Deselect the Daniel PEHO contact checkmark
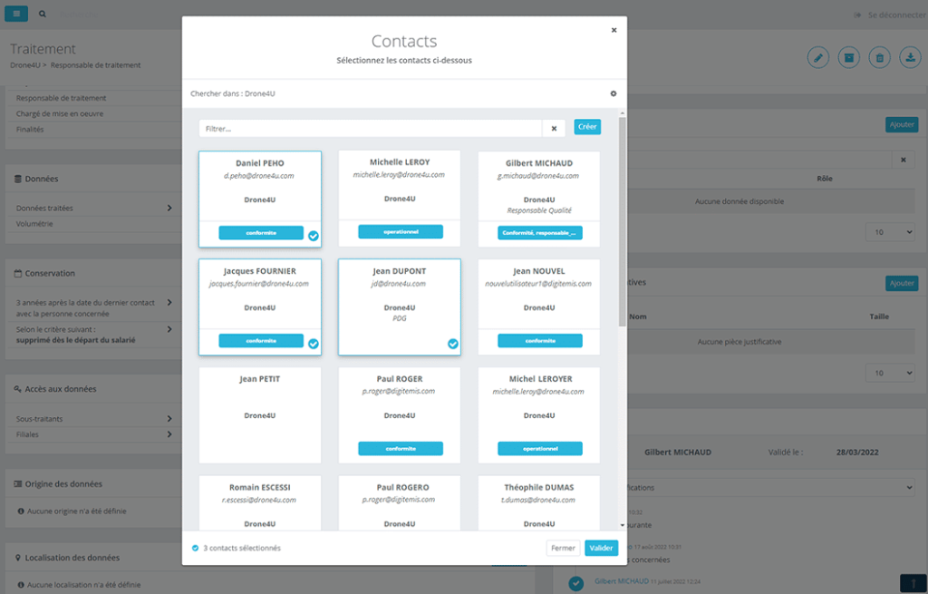This screenshot has height=594, width=928. coord(314,236)
